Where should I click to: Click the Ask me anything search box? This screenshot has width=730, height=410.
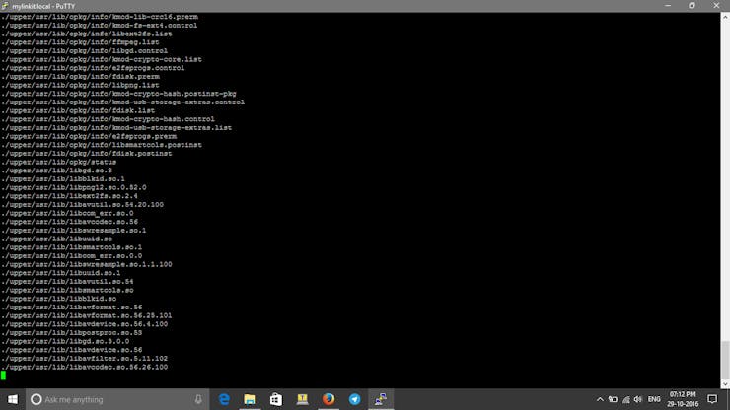(x=117, y=399)
